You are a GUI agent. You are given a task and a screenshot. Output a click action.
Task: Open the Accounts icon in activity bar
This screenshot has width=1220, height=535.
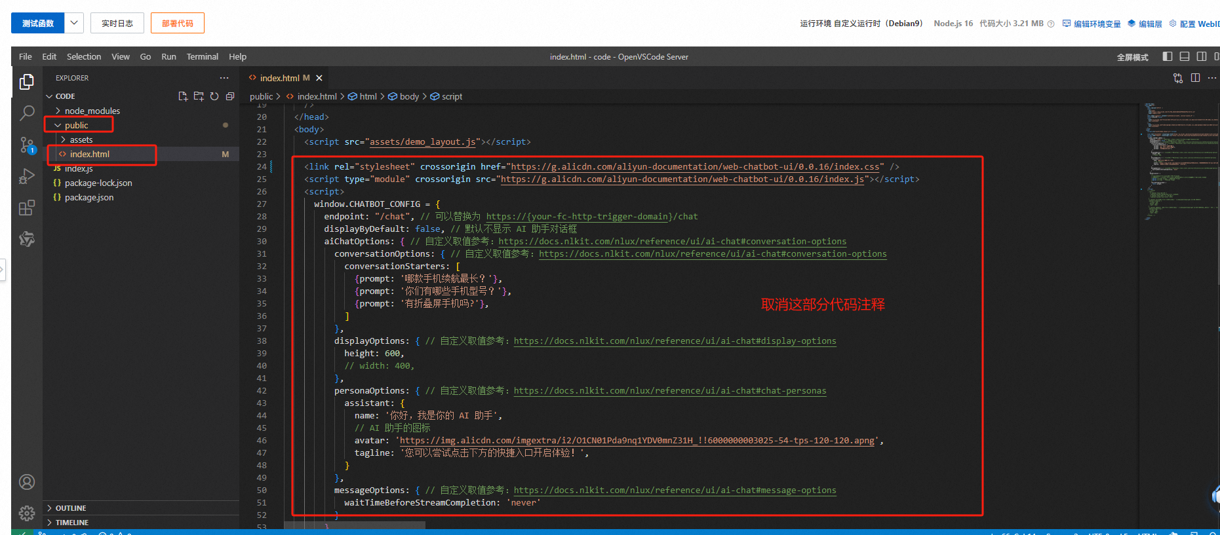point(27,482)
